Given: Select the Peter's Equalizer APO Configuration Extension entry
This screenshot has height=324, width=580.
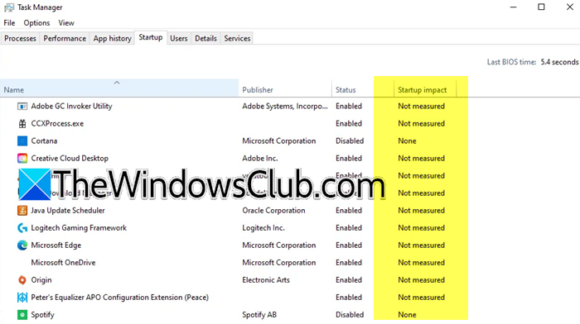Looking at the screenshot, I should 120,298.
